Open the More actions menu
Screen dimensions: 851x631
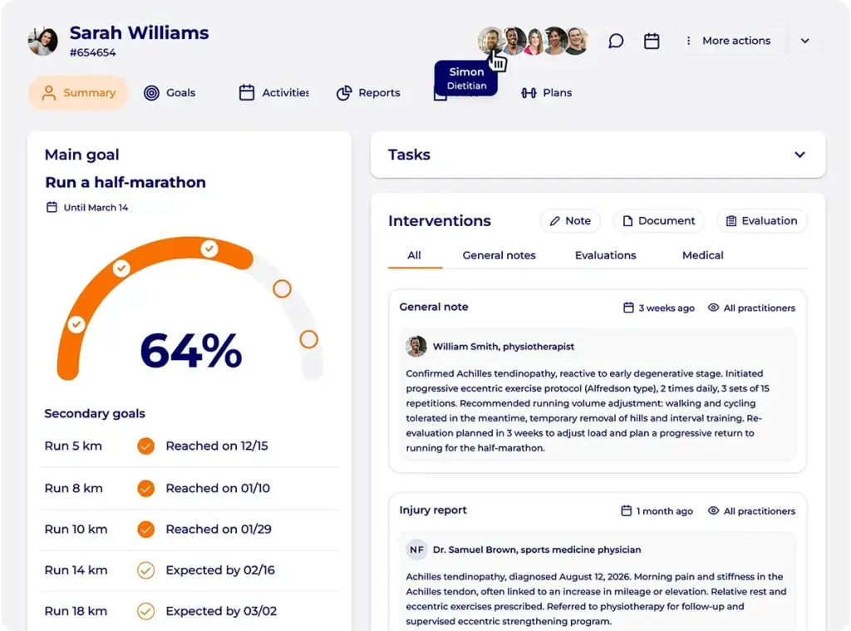(728, 41)
